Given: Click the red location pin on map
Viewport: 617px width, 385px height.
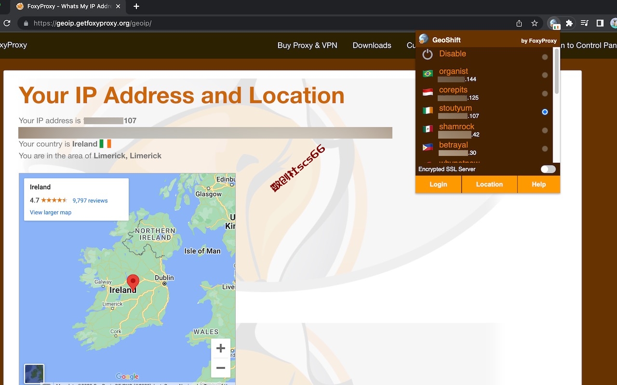Looking at the screenshot, I should [133, 282].
